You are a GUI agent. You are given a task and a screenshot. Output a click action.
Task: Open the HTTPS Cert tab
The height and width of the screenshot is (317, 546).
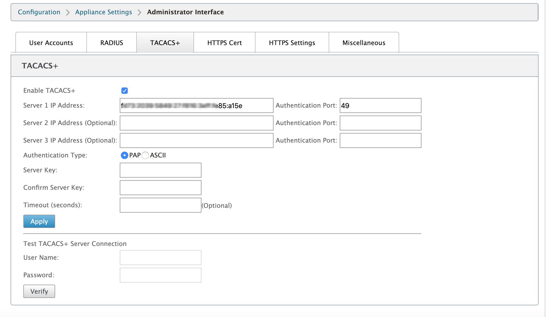(224, 43)
